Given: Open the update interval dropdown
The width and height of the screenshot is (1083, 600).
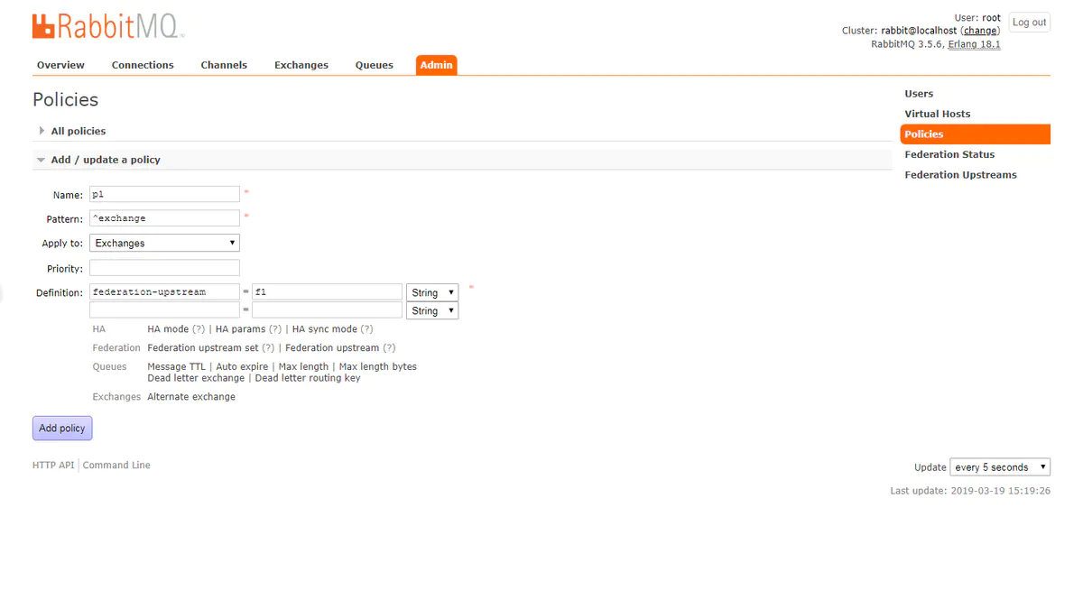Looking at the screenshot, I should [x=1000, y=467].
